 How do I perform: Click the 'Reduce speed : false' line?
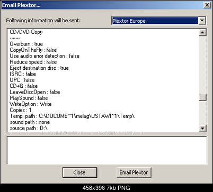33,62
